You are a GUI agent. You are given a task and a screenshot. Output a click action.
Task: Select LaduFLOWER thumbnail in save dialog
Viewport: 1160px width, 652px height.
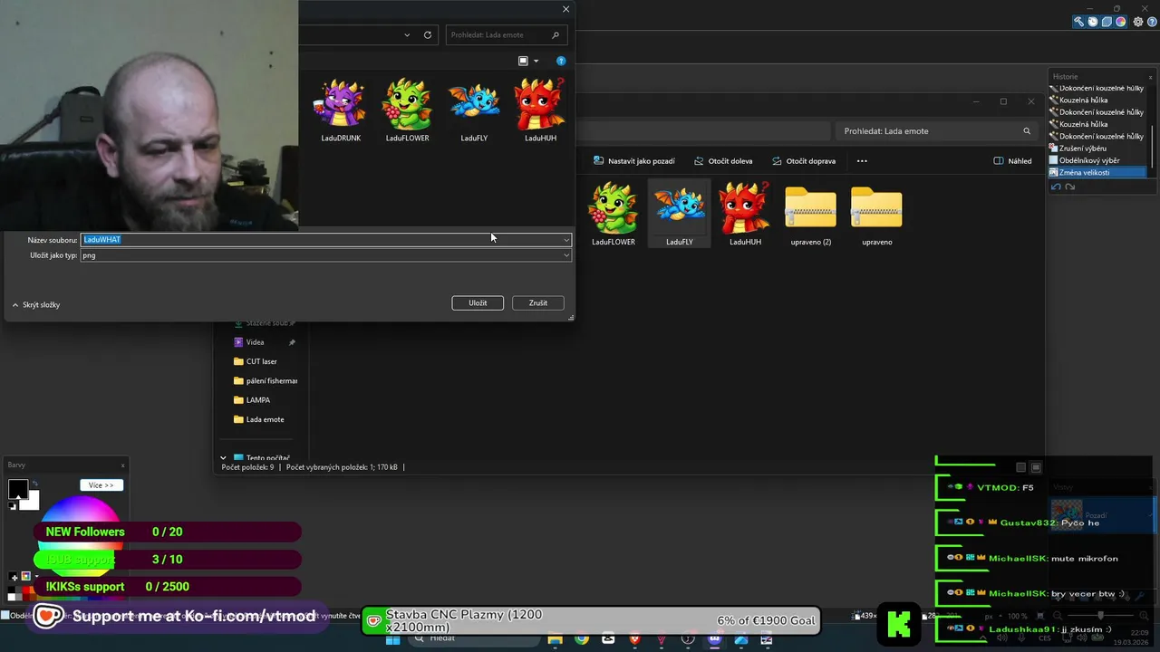(407, 110)
